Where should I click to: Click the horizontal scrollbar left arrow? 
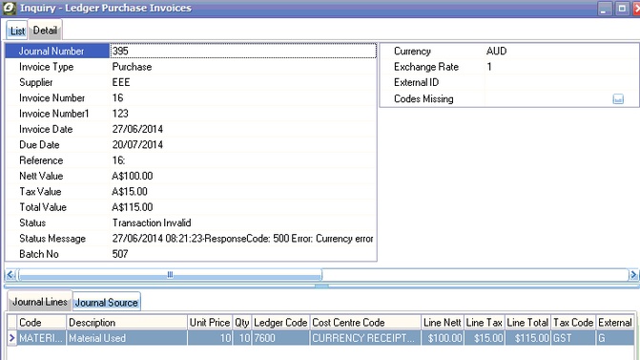click(10, 275)
